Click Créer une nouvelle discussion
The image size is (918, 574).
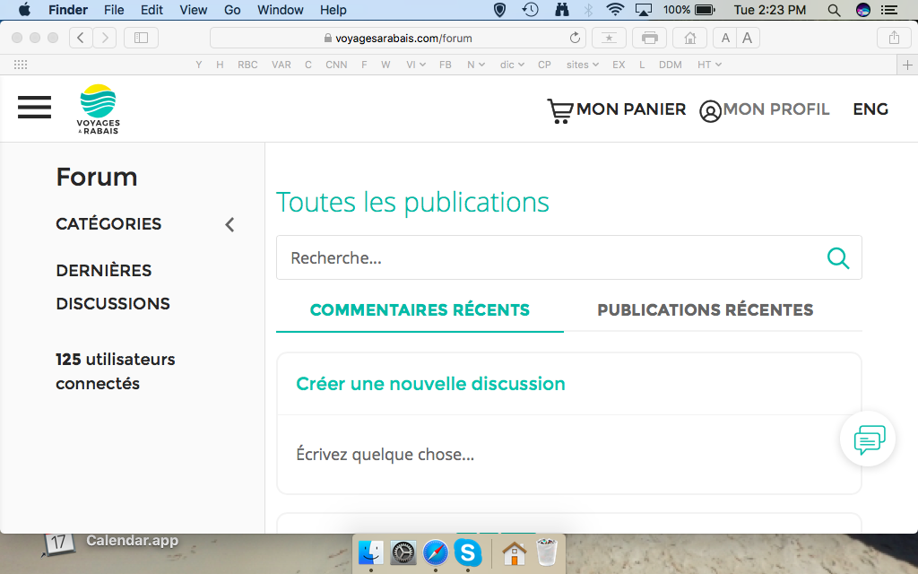click(x=430, y=384)
